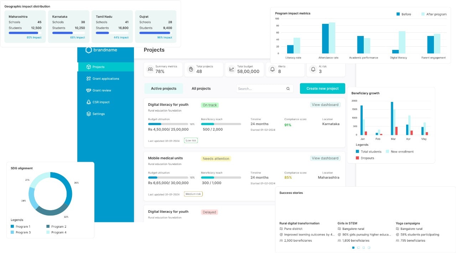Click the Tamil Nadu geographic impact card
The image size is (456, 253).
click(112, 26)
